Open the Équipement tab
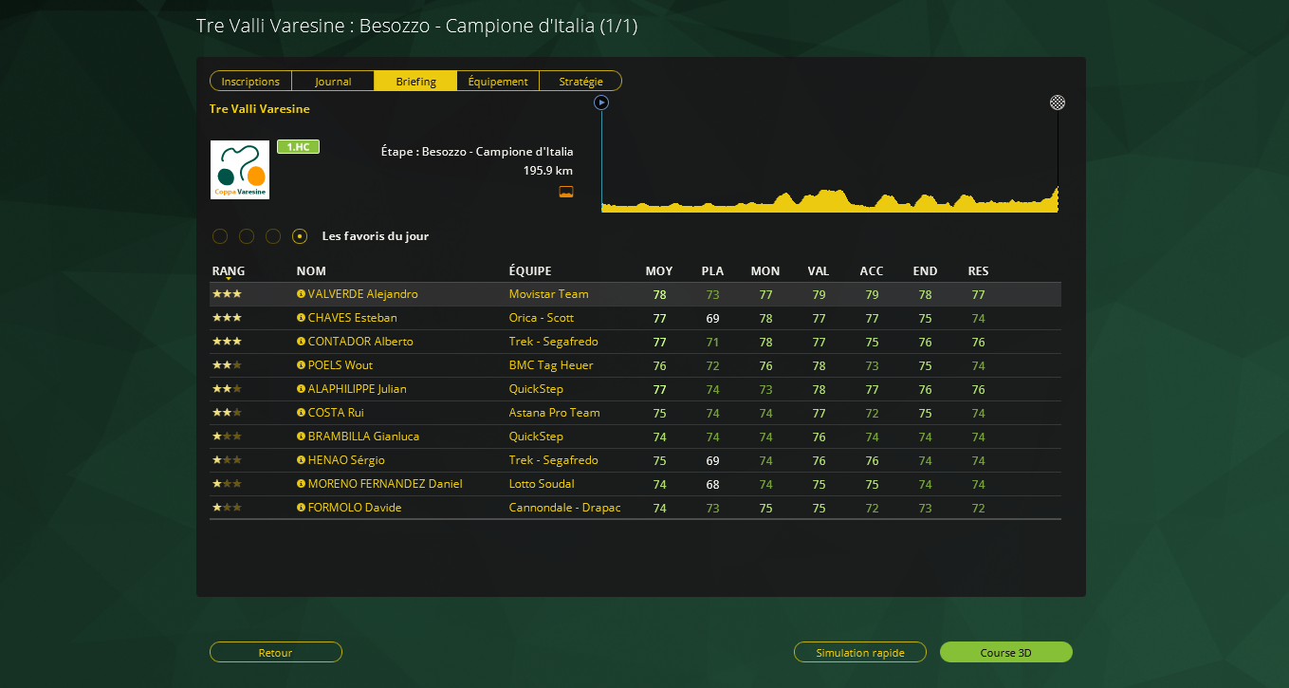Screen dimensions: 1289x688 498,82
